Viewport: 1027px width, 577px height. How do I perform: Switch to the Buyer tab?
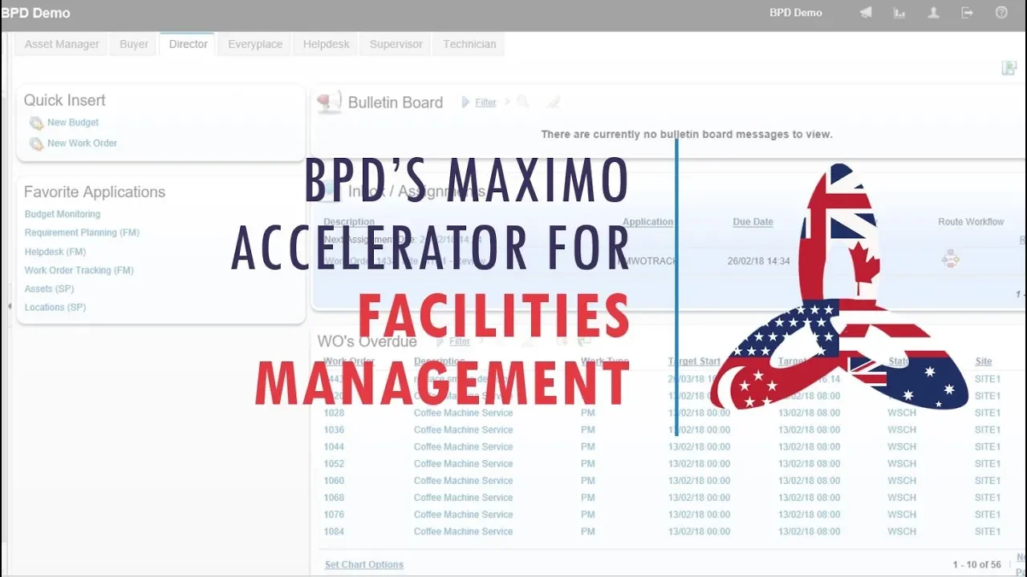click(x=134, y=44)
